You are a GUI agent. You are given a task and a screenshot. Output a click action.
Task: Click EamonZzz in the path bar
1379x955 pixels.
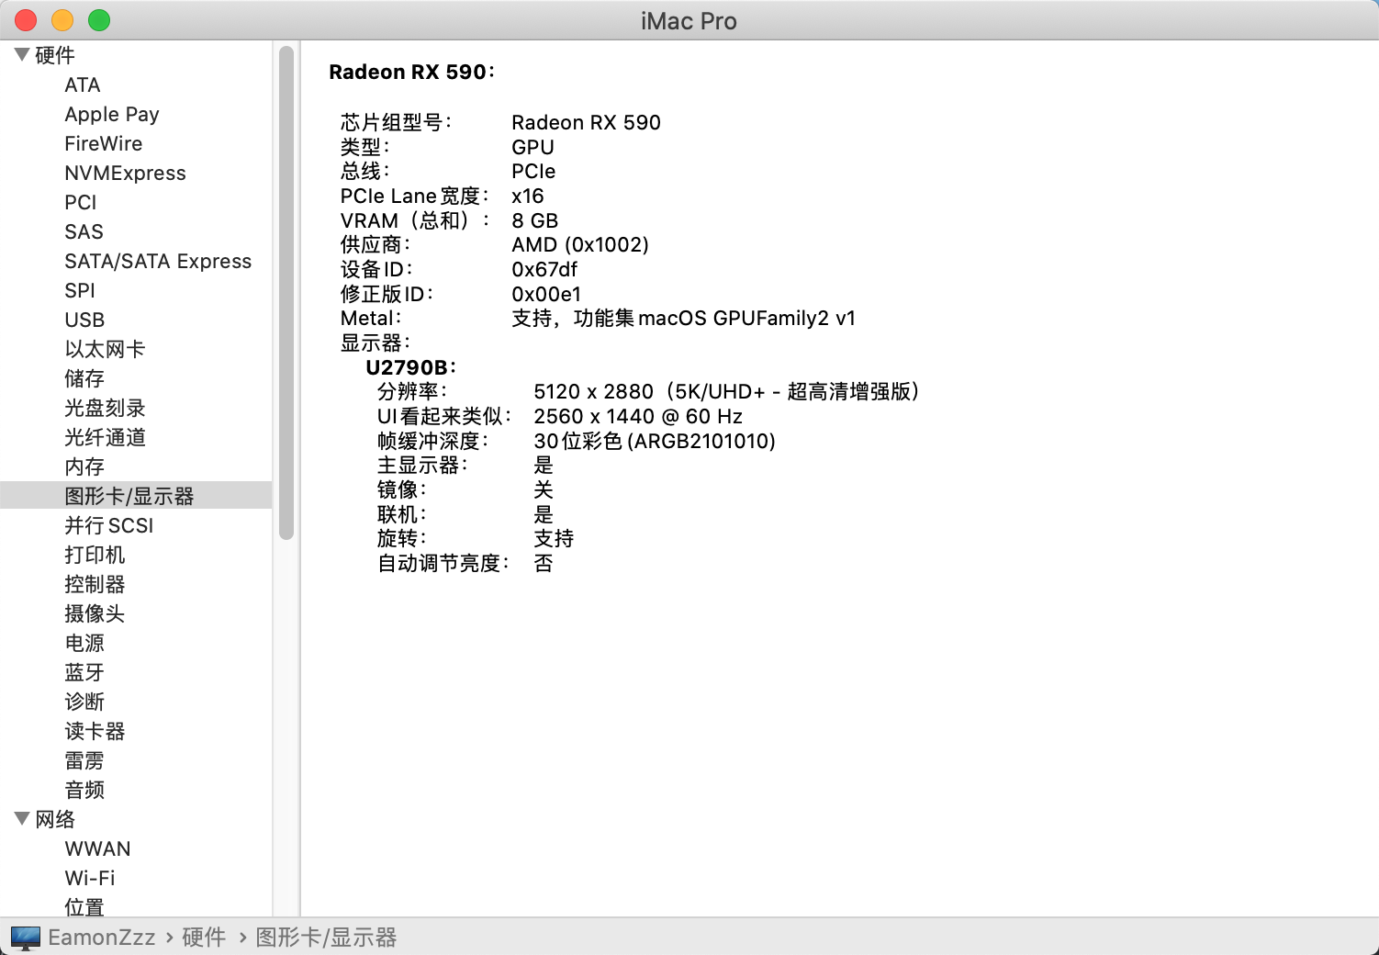(x=102, y=938)
